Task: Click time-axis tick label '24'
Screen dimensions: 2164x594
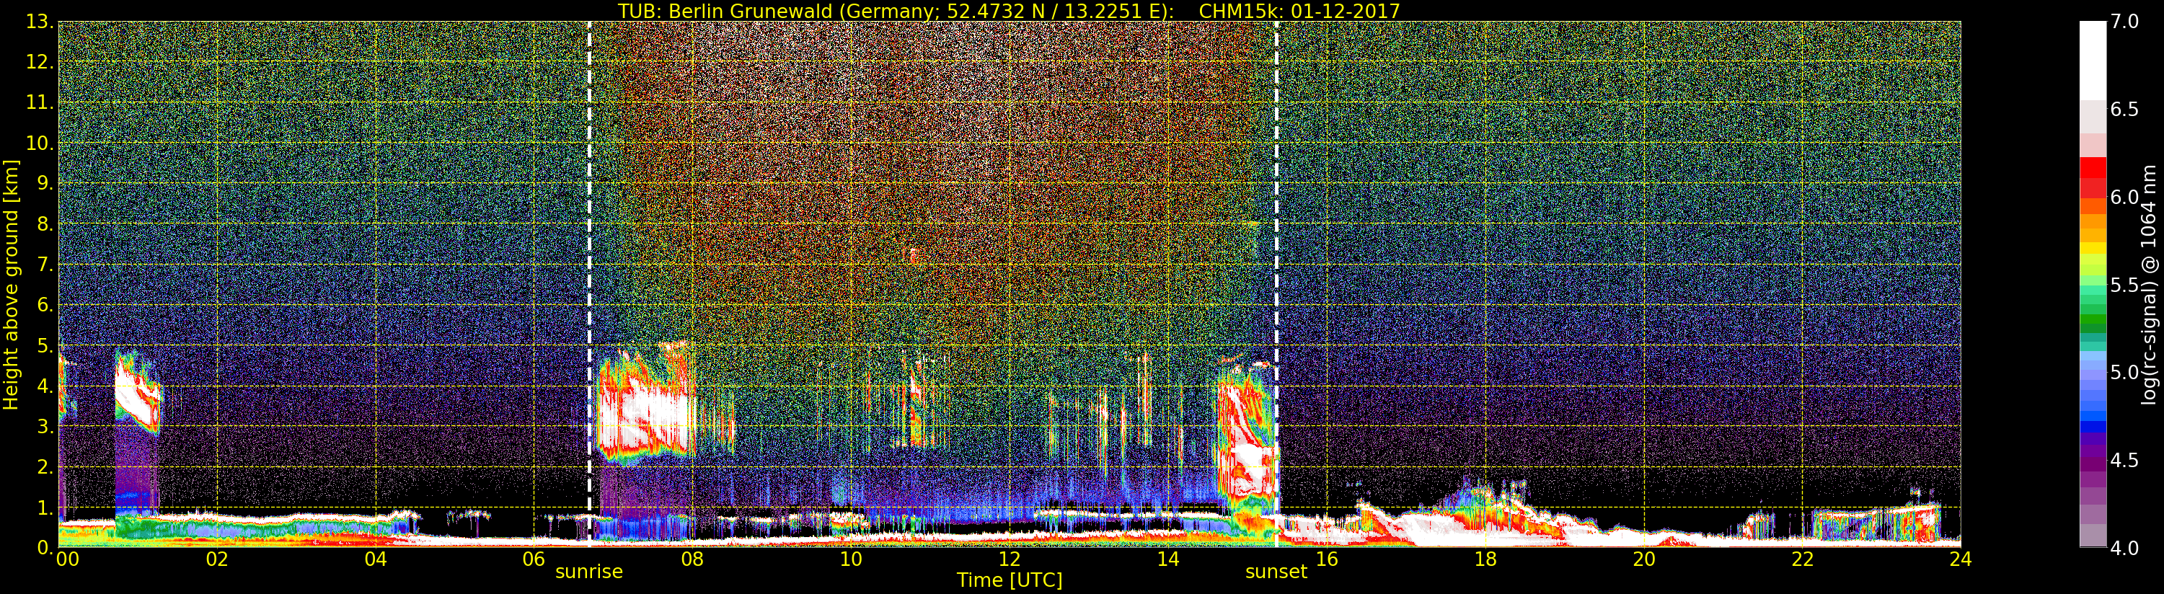Action: coord(1961,559)
